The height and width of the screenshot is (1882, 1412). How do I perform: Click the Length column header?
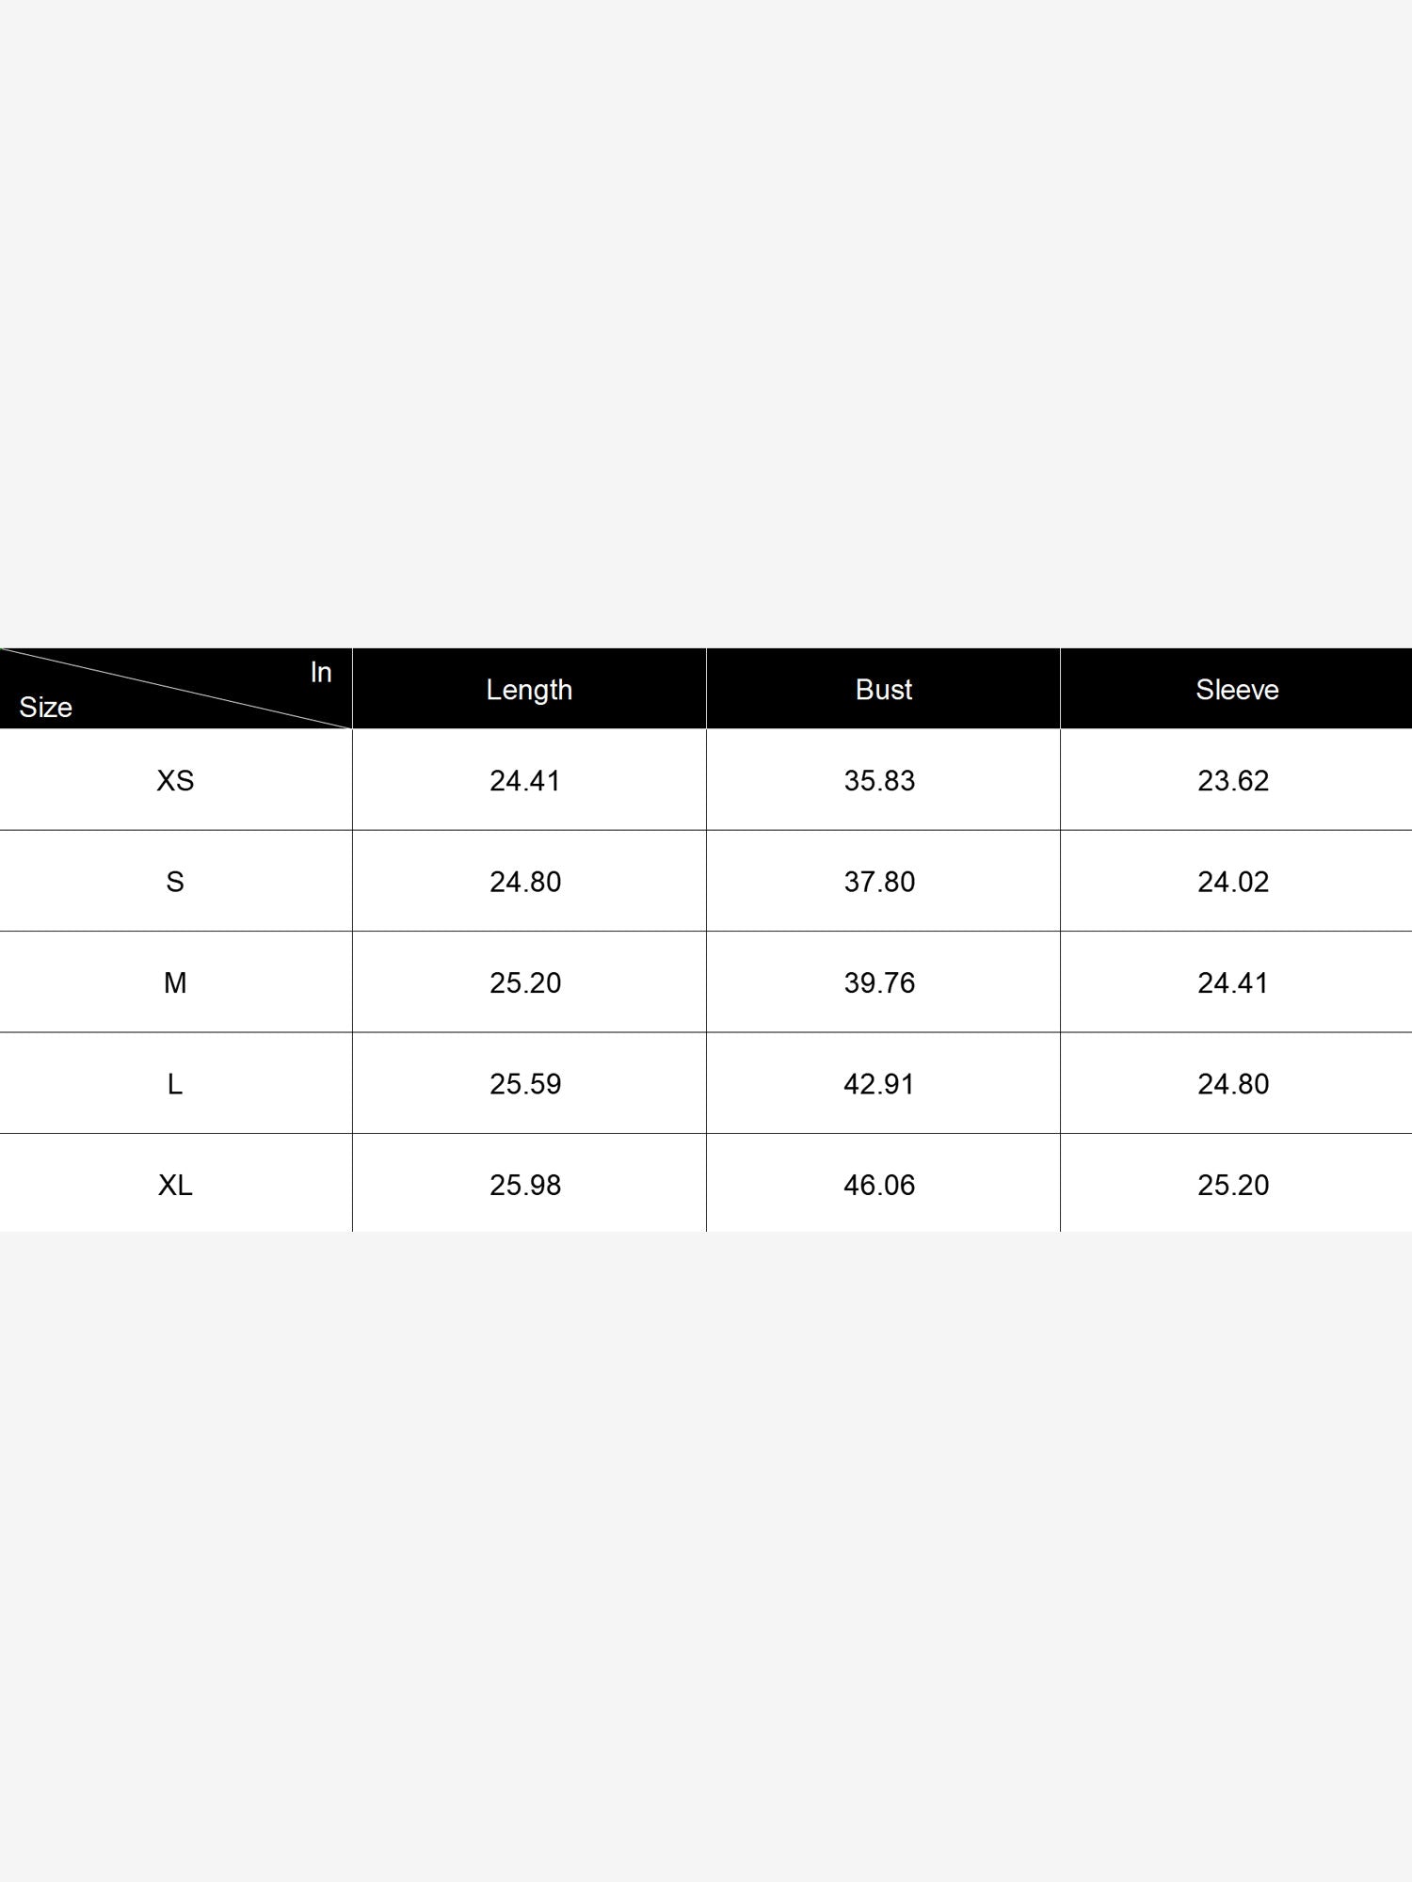click(529, 690)
